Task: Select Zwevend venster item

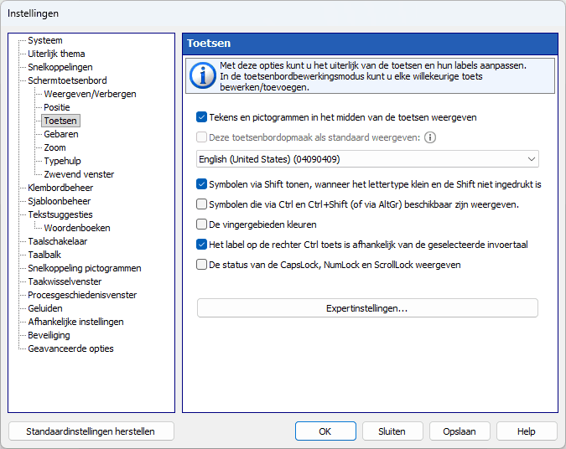Action: pyautogui.click(x=79, y=174)
